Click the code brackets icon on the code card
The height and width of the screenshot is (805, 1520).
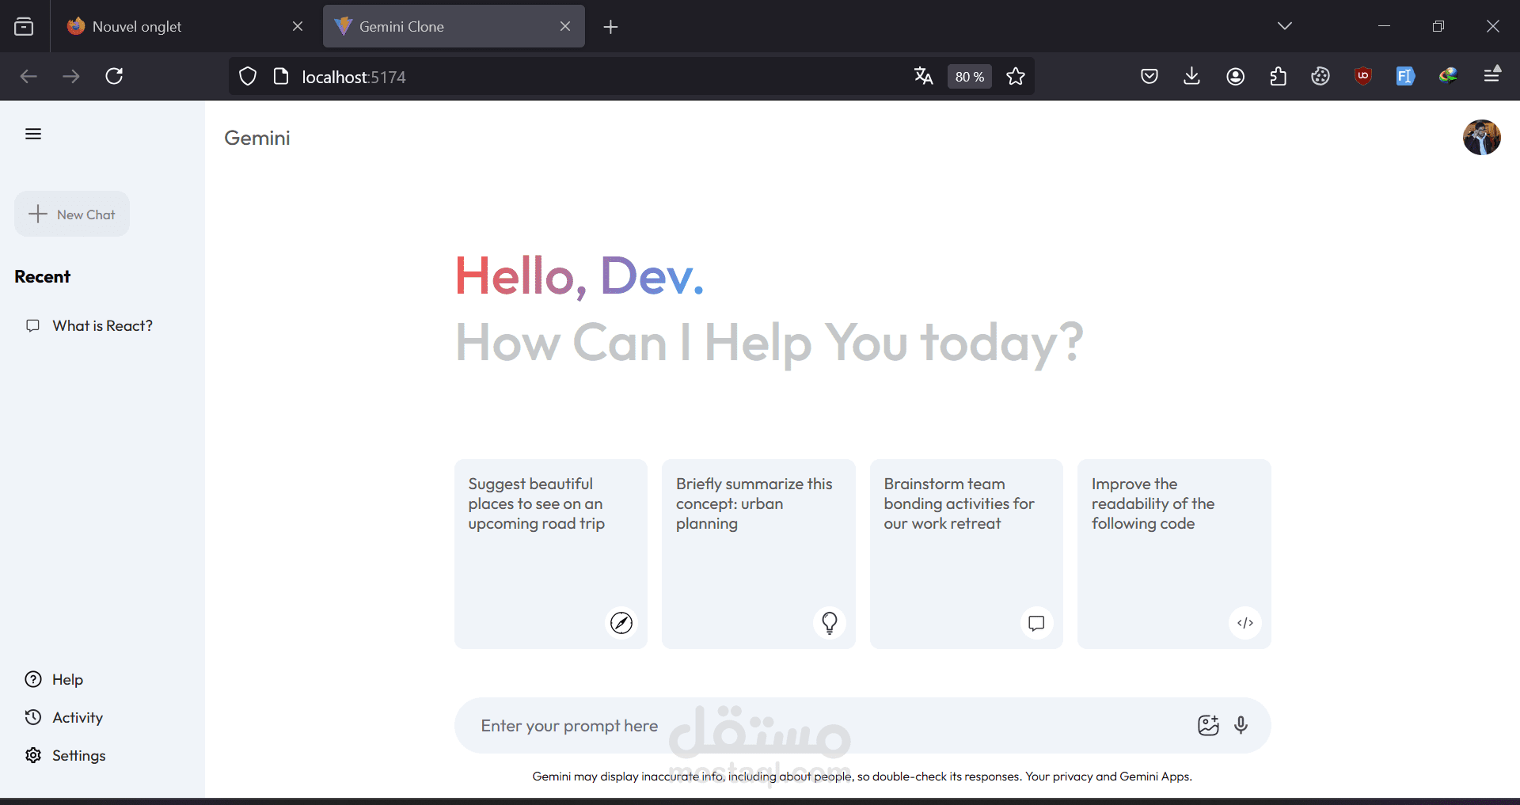tap(1245, 623)
